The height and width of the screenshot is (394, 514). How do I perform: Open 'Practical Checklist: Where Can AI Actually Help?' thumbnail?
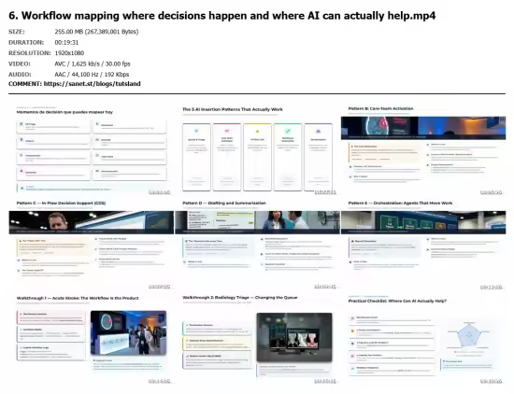click(423, 338)
